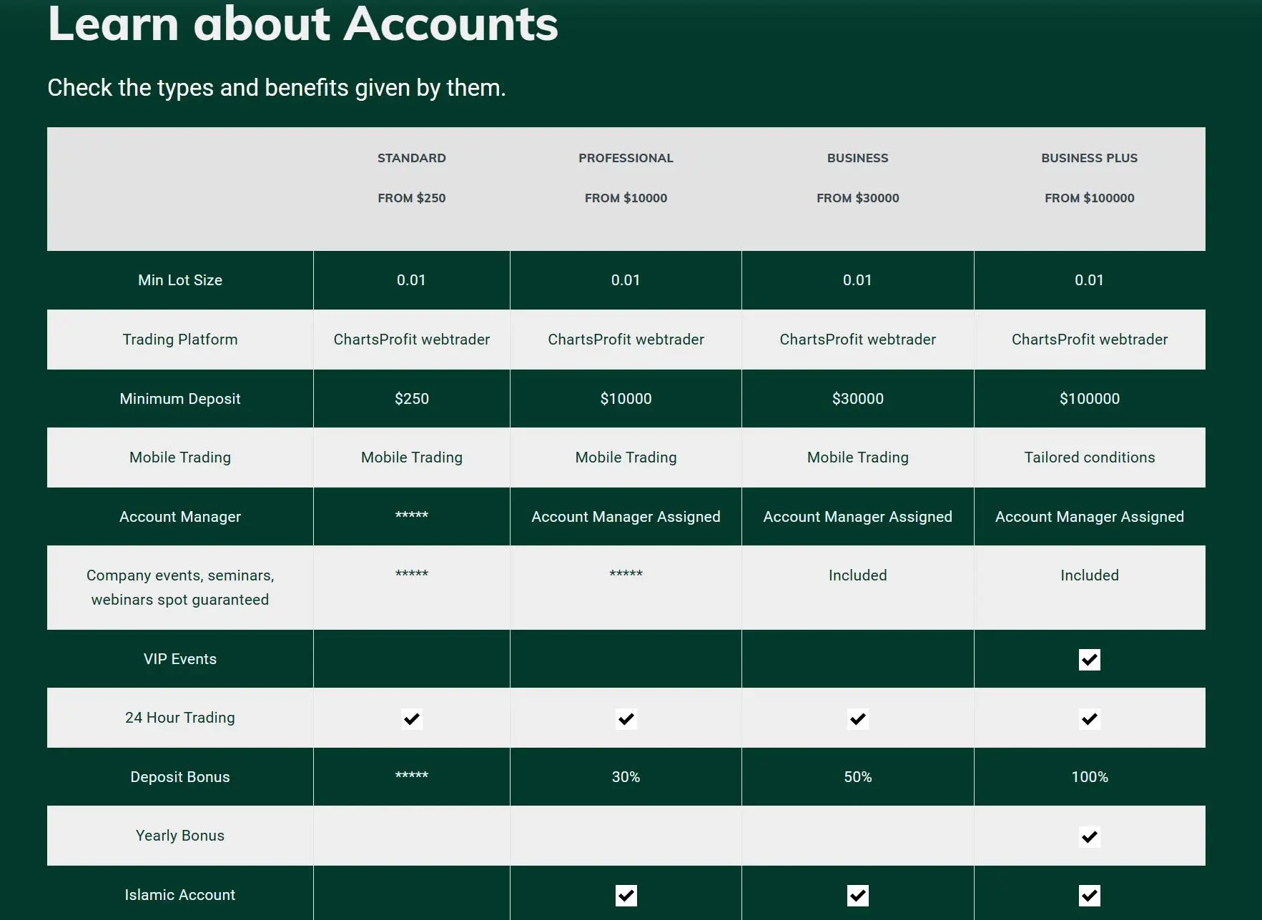This screenshot has width=1262, height=920.
Task: Click 'Mobile Trading' cell under Standard
Action: tap(411, 457)
